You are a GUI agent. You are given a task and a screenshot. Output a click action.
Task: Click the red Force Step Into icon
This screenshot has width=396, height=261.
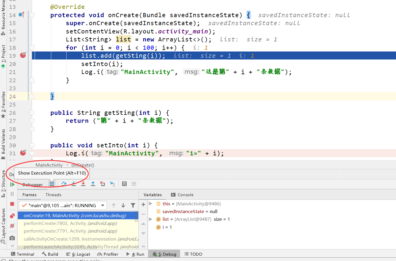click(83, 184)
